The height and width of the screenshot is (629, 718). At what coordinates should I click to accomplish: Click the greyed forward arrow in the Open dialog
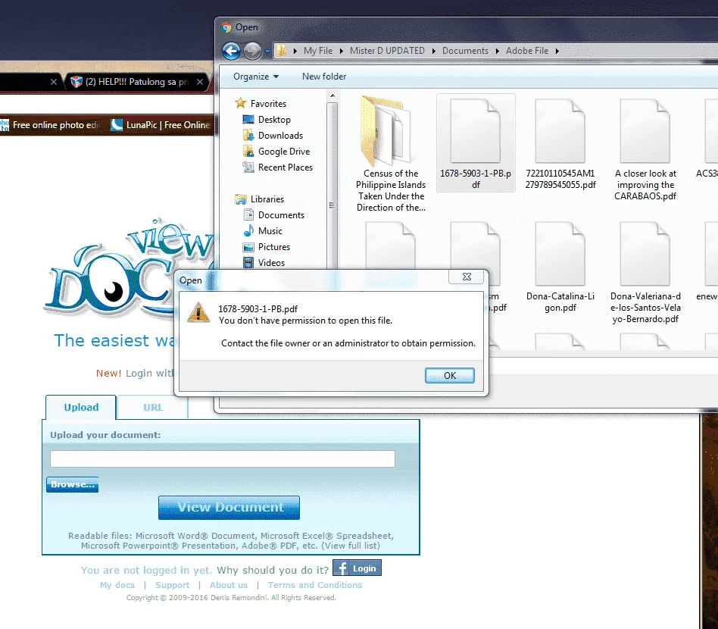[252, 51]
